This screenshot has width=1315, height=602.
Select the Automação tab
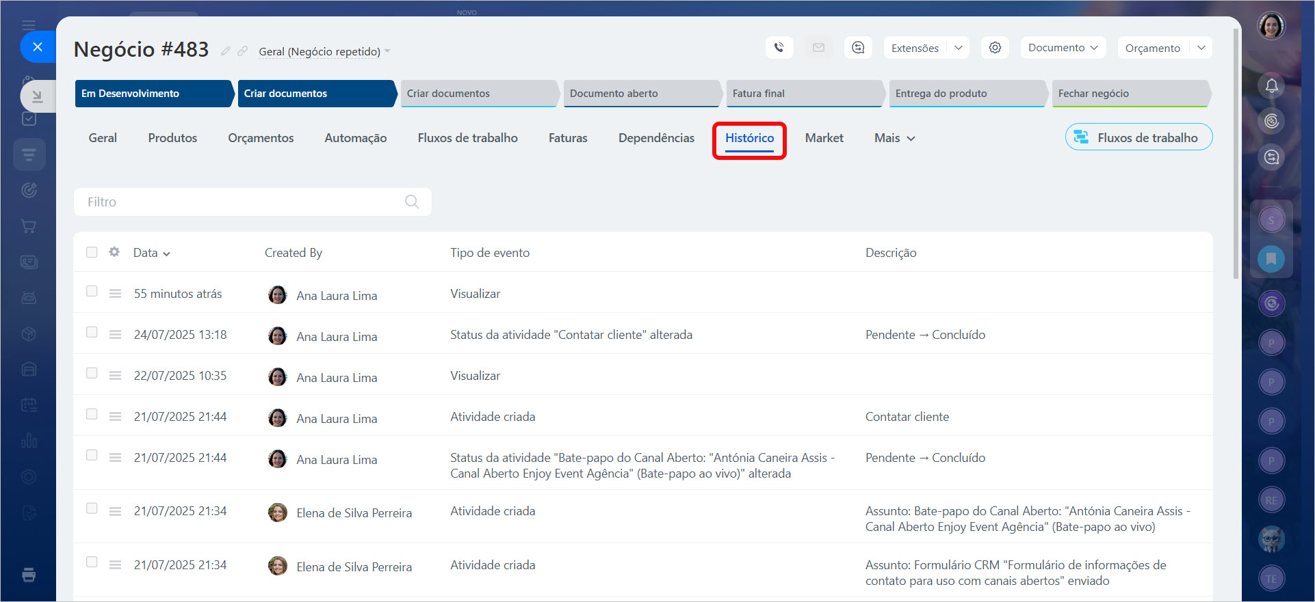(x=356, y=138)
